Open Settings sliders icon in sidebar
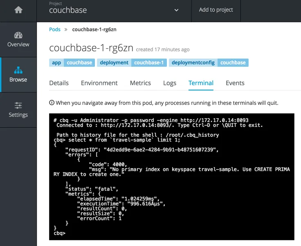This screenshot has height=246, width=301. click(18, 106)
